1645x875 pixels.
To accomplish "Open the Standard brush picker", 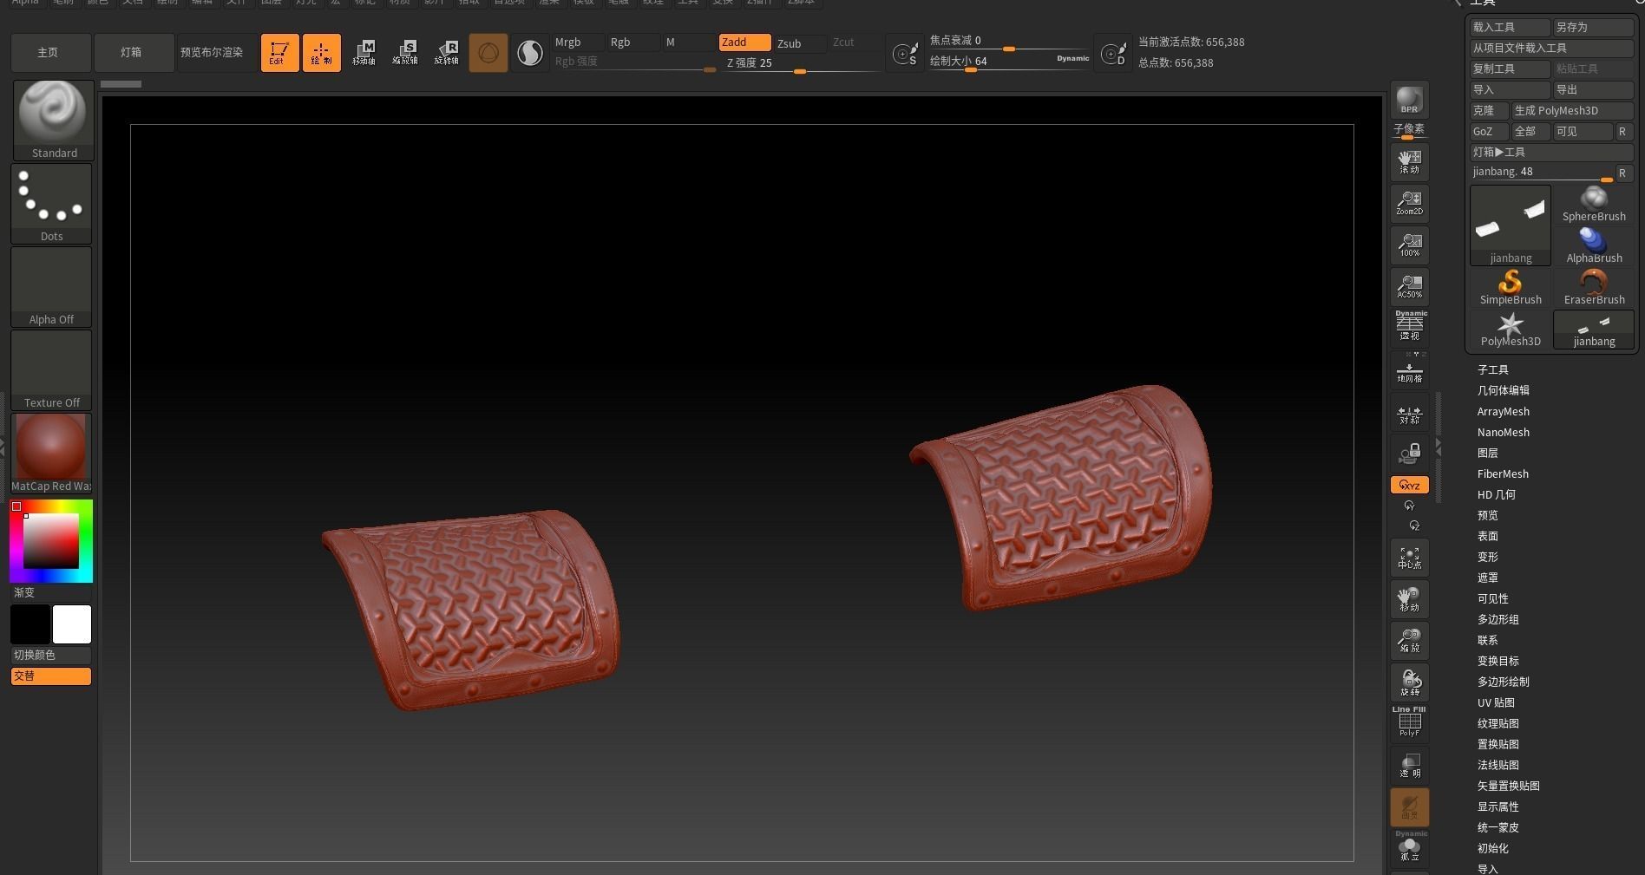I will coord(53,121).
